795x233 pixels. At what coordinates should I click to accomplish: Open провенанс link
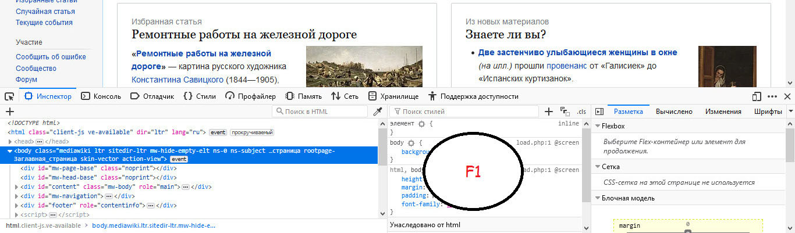pos(567,66)
